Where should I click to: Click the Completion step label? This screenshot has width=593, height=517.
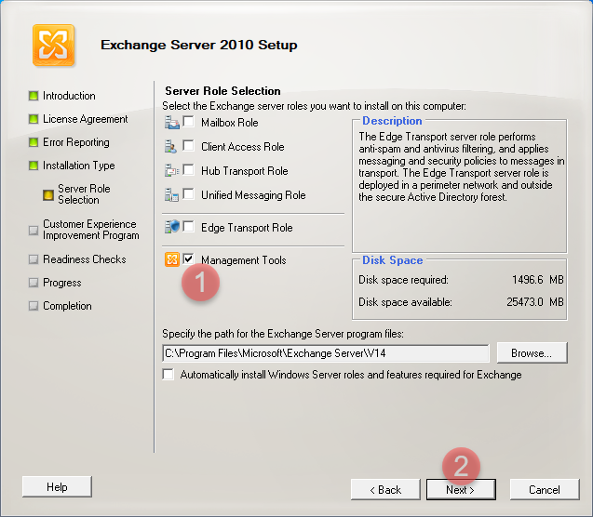[67, 306]
